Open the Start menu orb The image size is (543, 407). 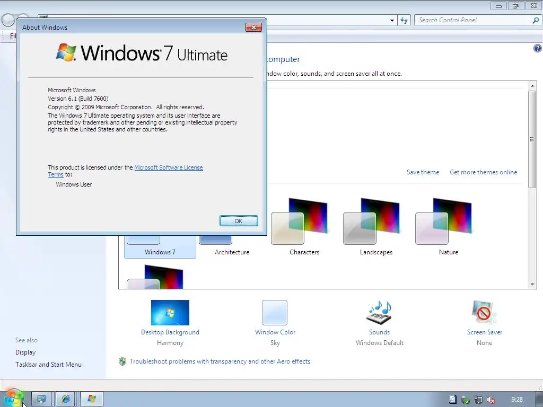click(14, 399)
